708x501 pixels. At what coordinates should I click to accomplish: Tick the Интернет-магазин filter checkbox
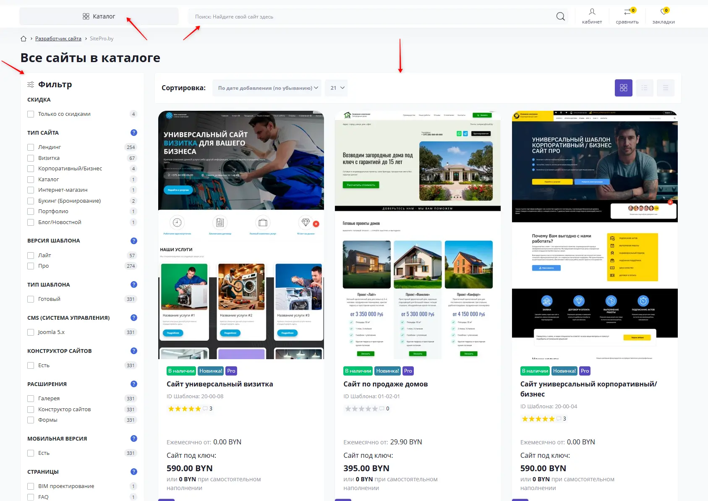pos(31,190)
